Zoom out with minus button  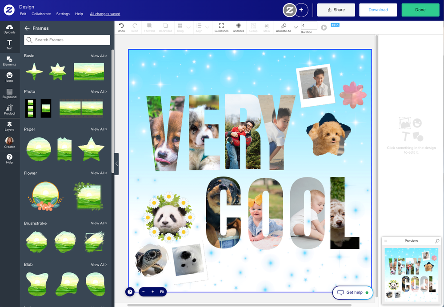144,292
